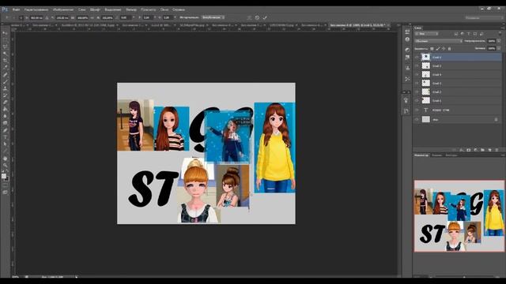Image resolution: width=506 pixels, height=284 pixels.
Task: Hide the text layer
Action: tap(417, 110)
